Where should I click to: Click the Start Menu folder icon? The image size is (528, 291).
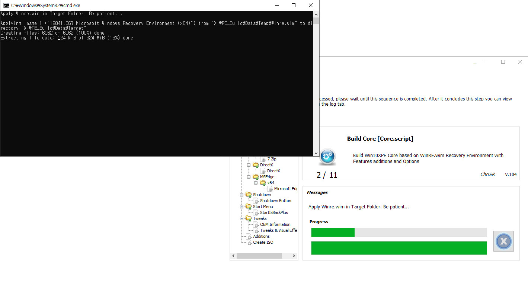tap(249, 207)
